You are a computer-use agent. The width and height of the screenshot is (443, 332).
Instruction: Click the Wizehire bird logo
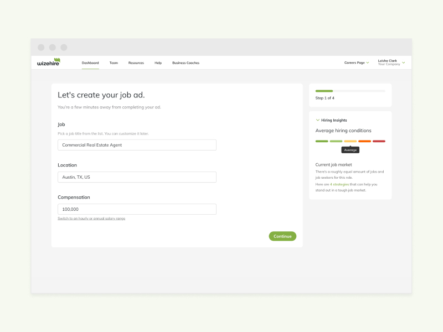(57, 60)
